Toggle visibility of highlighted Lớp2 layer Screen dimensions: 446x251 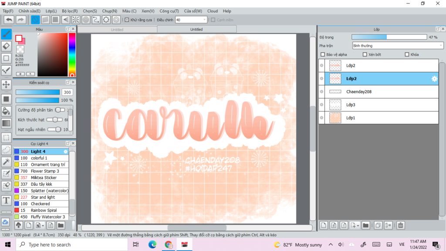pyautogui.click(x=322, y=78)
